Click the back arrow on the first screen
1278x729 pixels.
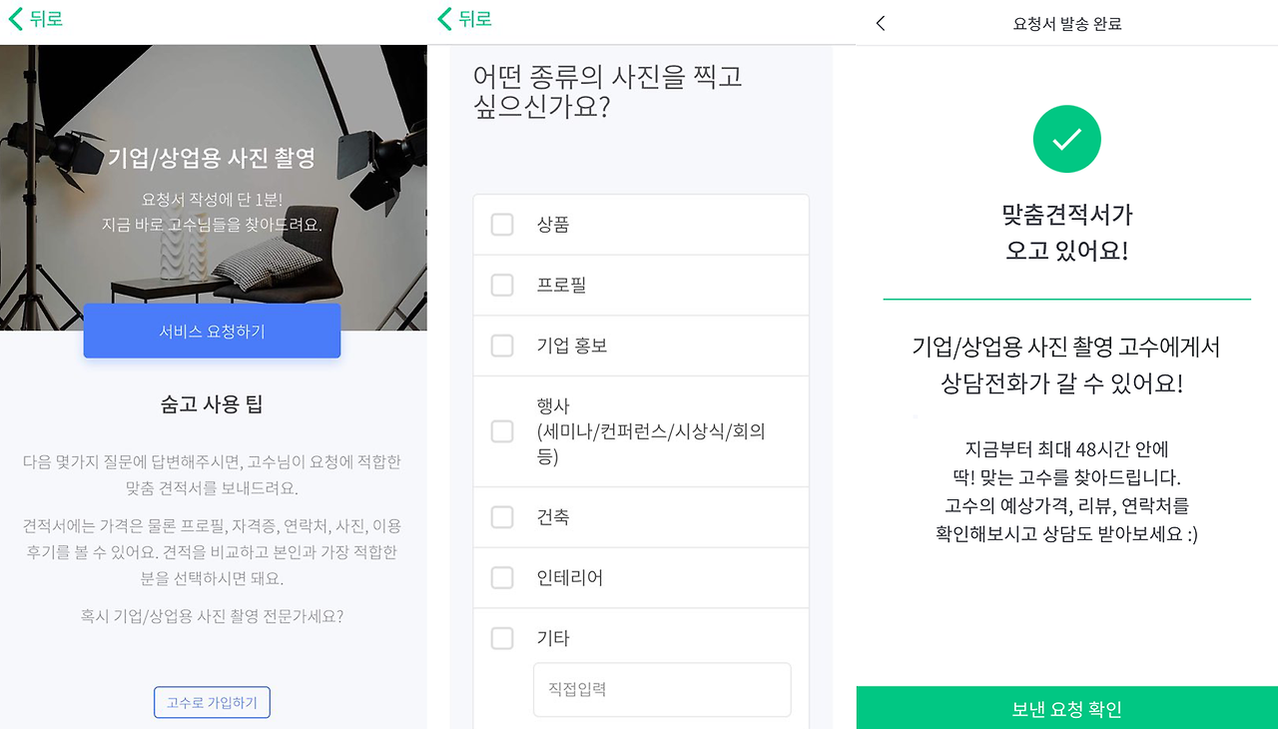tap(14, 18)
